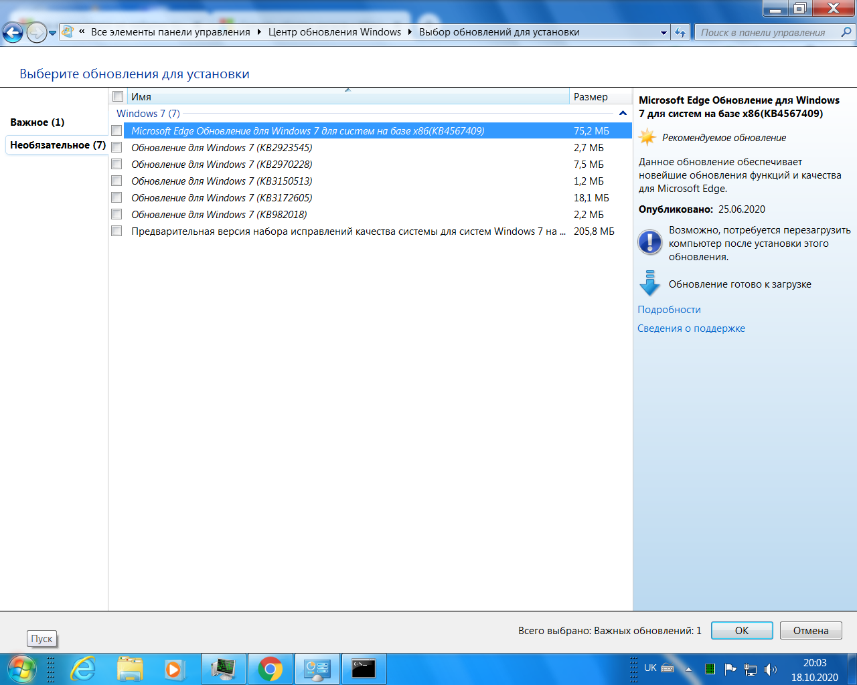The width and height of the screenshot is (857, 685).
Task: Open the clock showing 20:03
Action: tap(815, 670)
